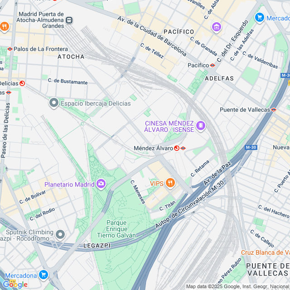Open the Palos de La Frontera metro icon
This screenshot has height=290, width=290.
tap(10, 49)
